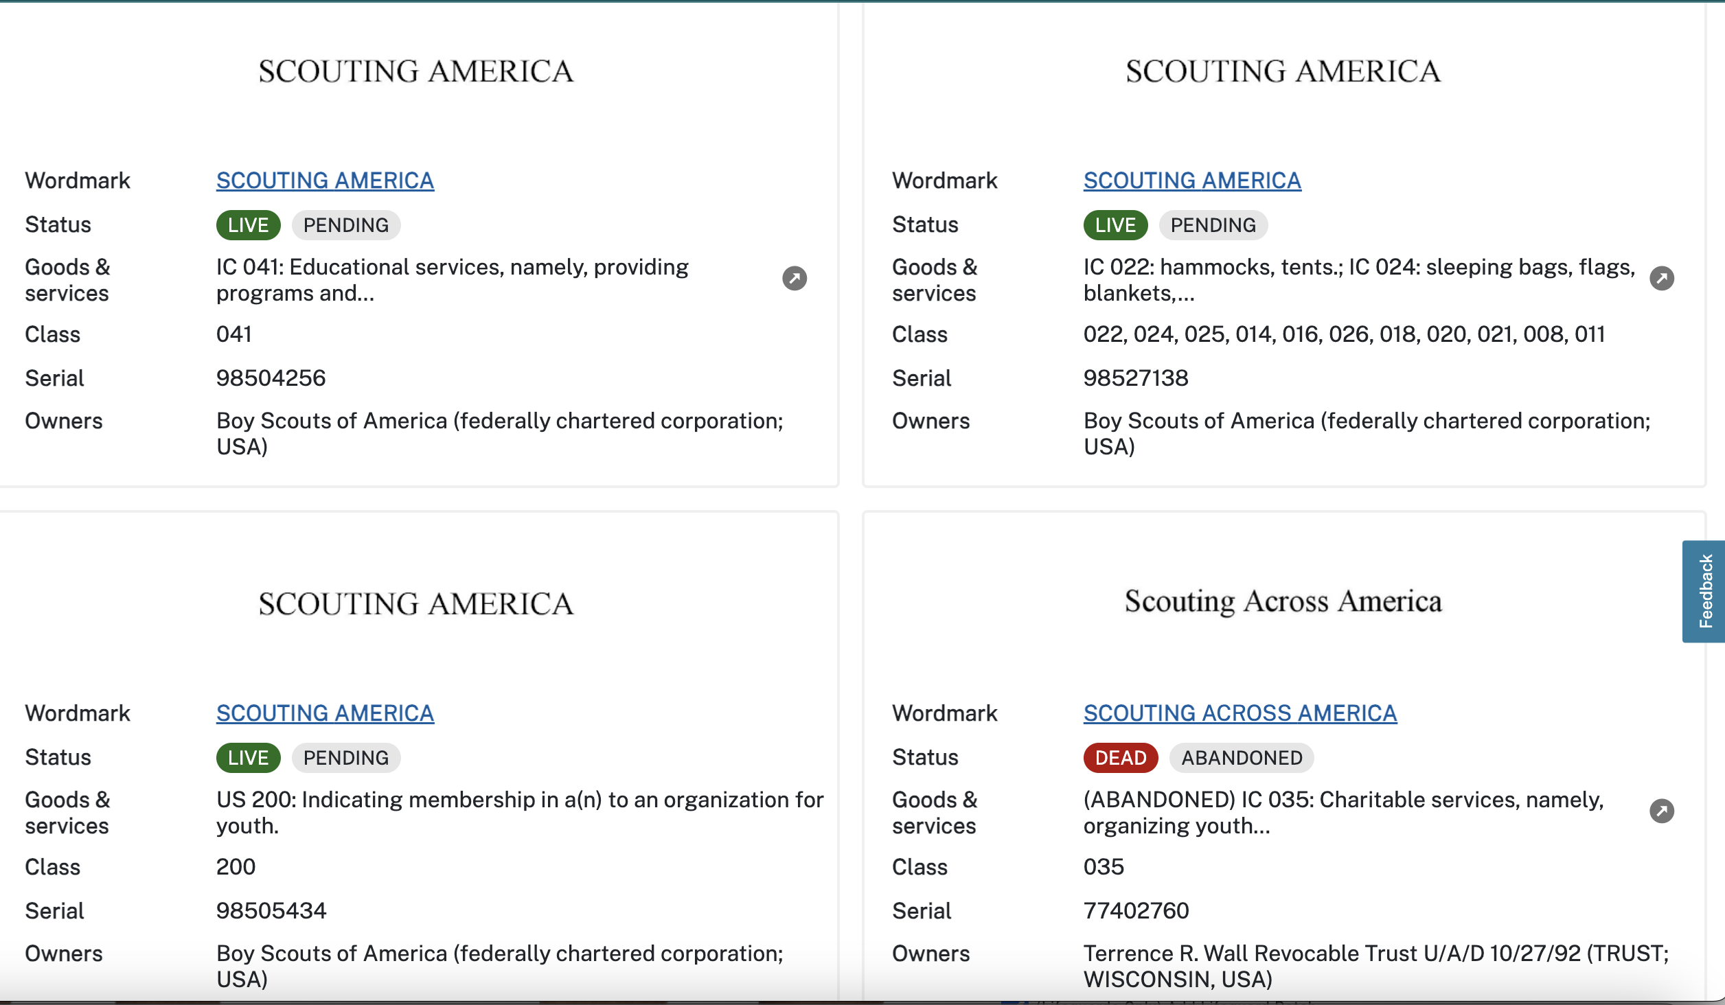Click the LIVE badge for serial 98504256
Image resolution: width=1725 pixels, height=1005 pixels.
coord(248,225)
